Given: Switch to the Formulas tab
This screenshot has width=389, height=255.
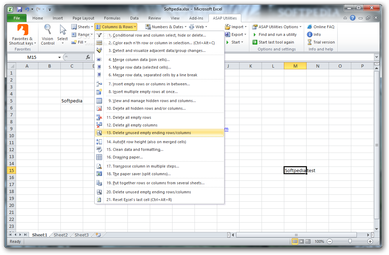Looking at the screenshot, I should pos(112,18).
